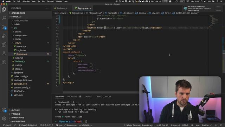This screenshot has height=127, width=225.
Task: Open the Selection menu
Action: 26,1
